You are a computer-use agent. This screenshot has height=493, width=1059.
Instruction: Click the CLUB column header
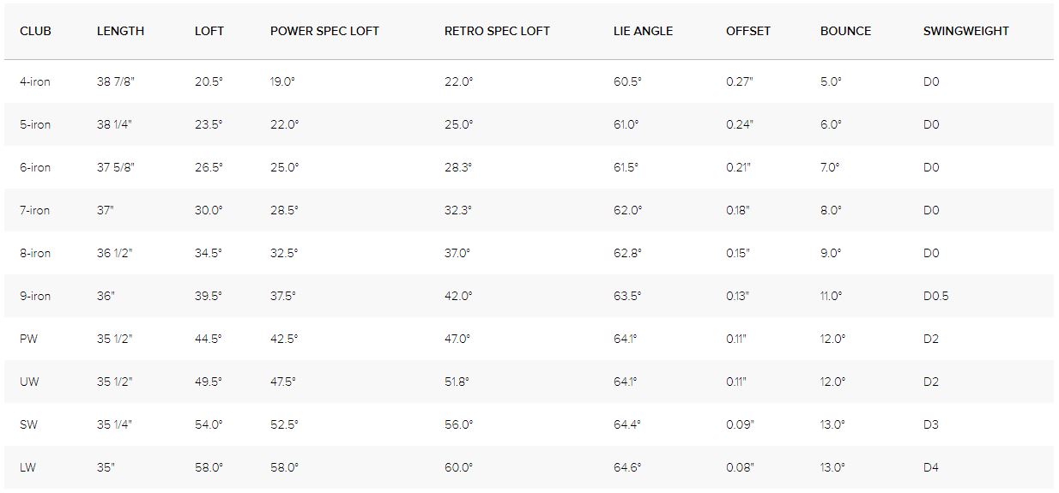pos(35,31)
